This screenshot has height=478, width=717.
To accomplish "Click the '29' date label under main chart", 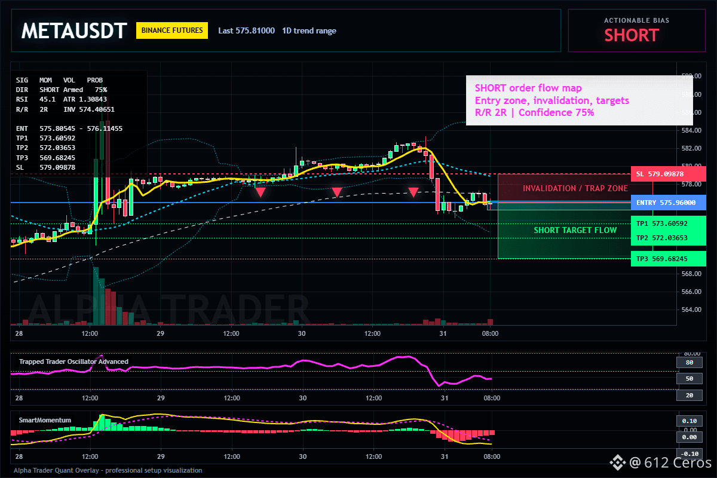I will [x=161, y=333].
